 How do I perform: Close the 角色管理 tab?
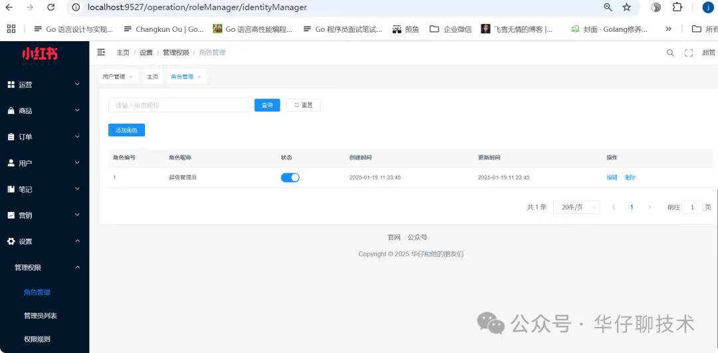pyautogui.click(x=199, y=77)
